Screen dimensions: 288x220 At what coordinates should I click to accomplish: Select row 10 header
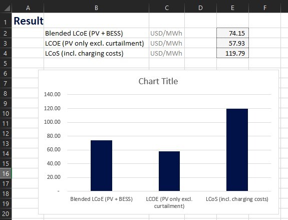[6, 113]
